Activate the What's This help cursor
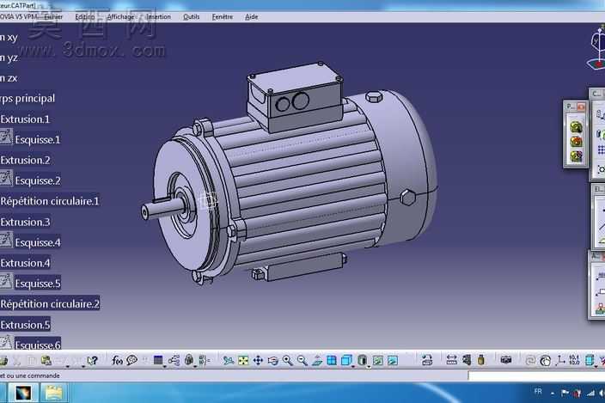The image size is (605, 403). 92,361
